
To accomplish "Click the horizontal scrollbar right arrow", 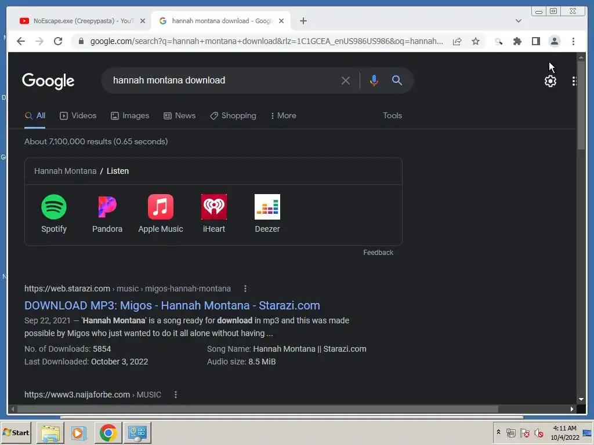I will [x=571, y=409].
